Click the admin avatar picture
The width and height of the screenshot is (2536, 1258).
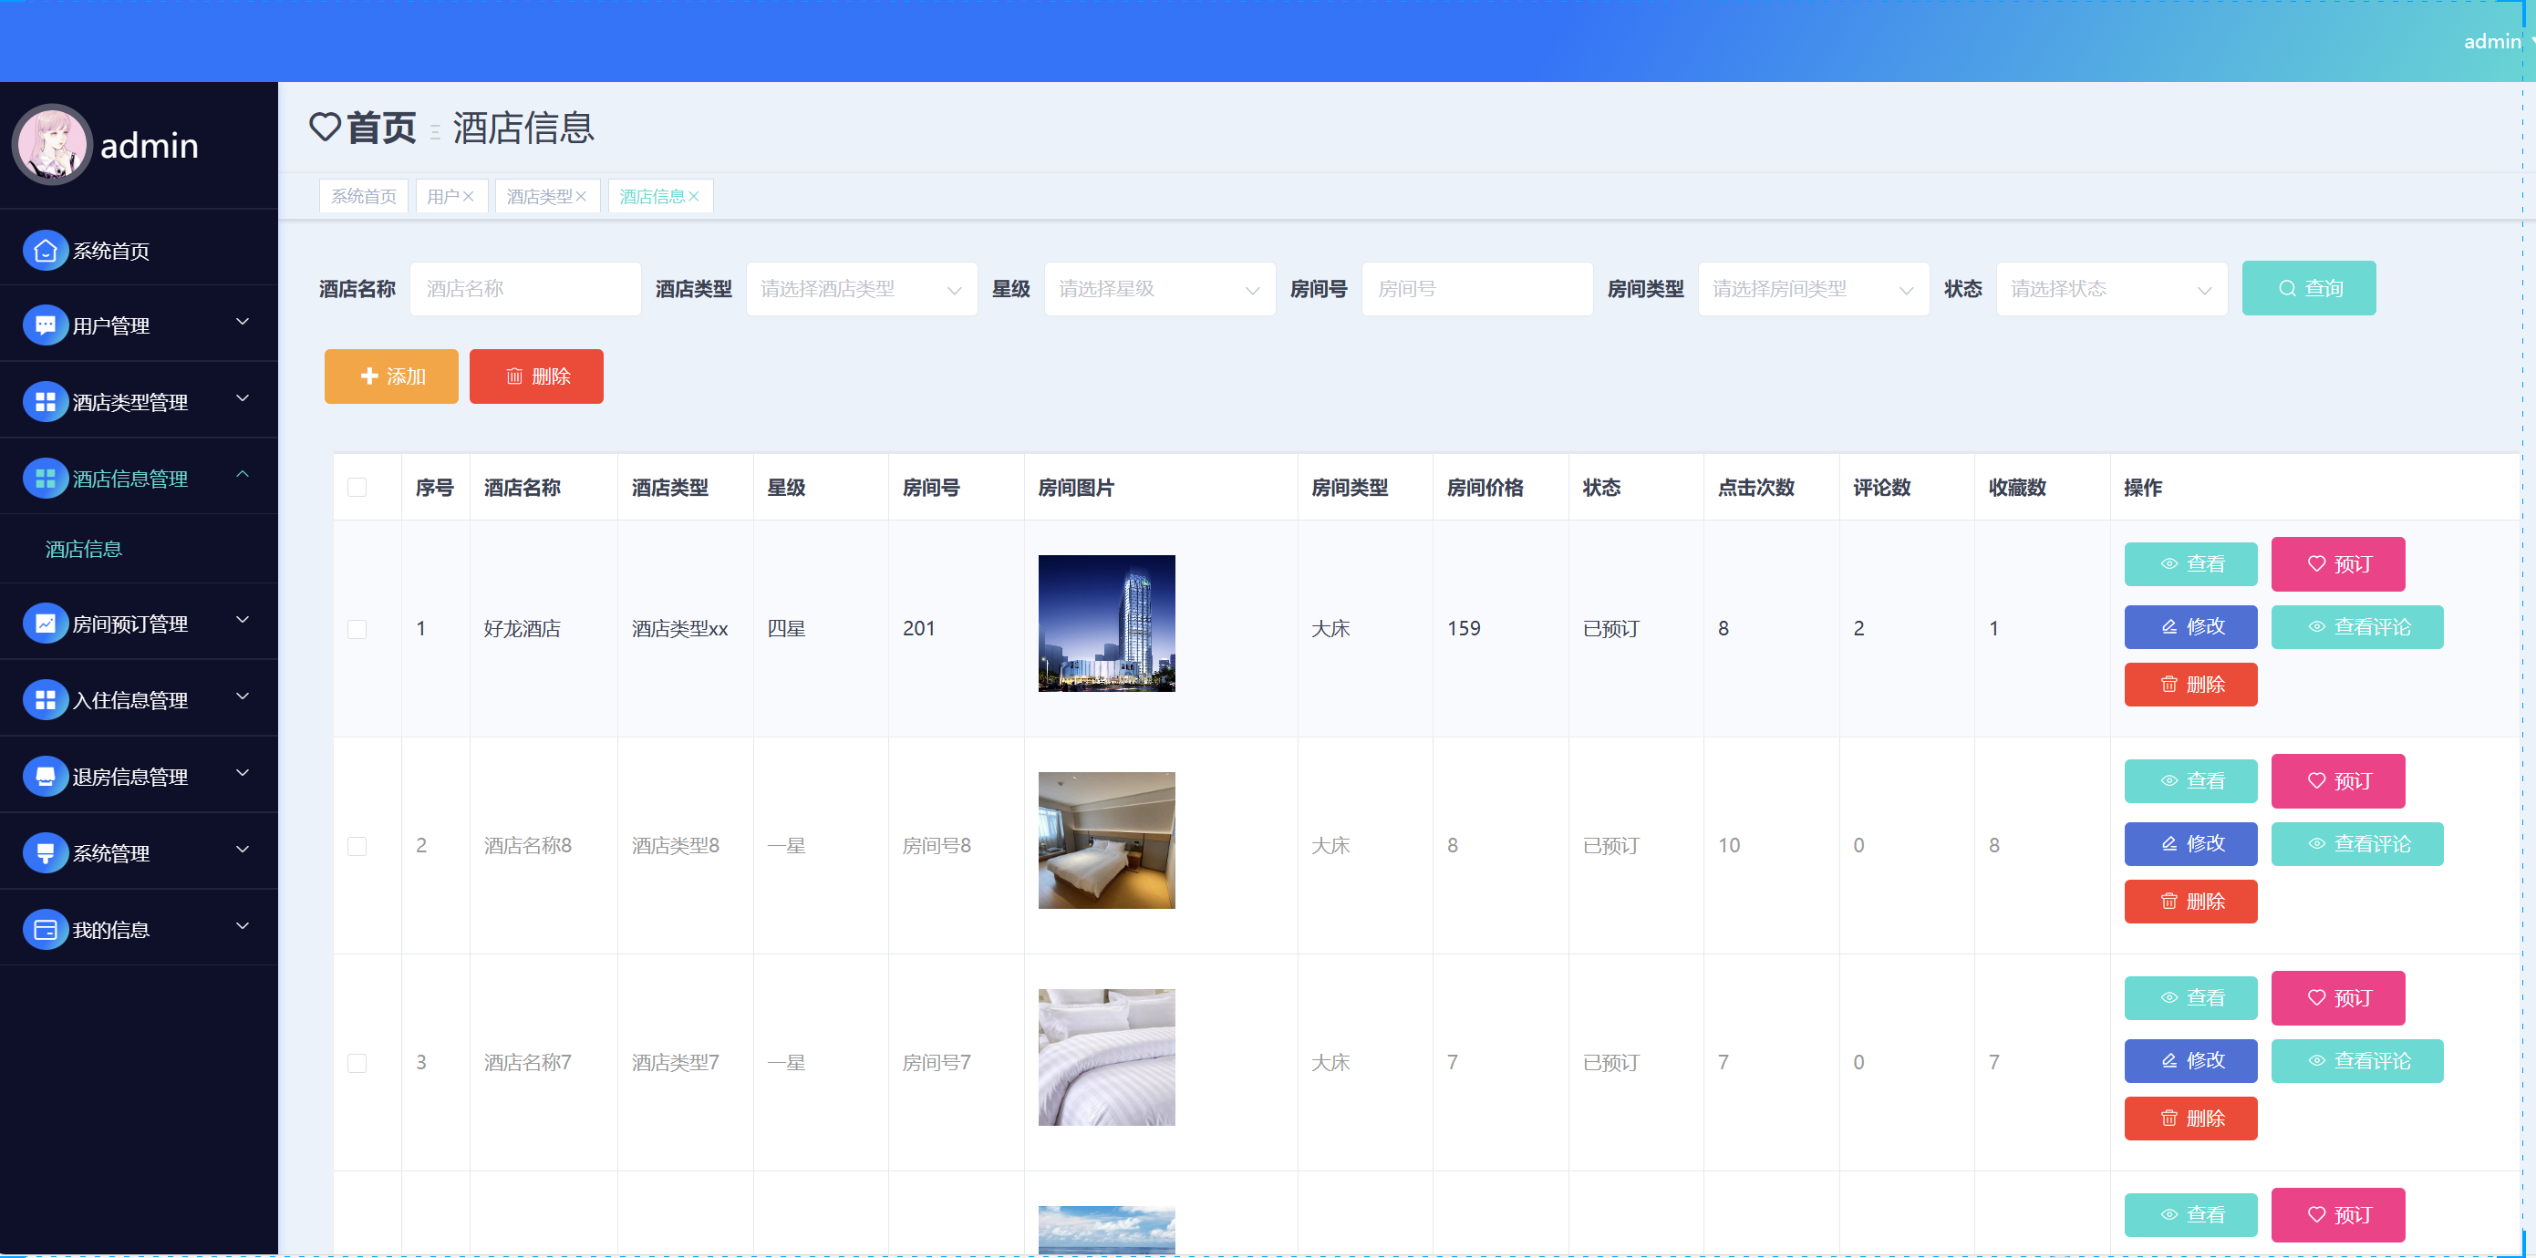click(52, 145)
